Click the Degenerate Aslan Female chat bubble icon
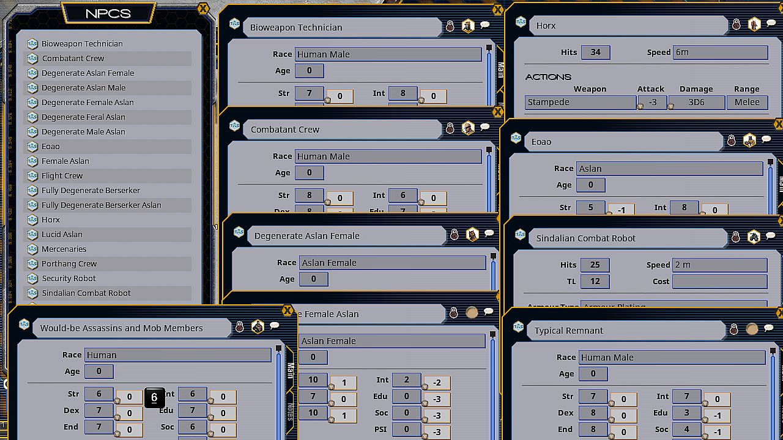Viewport: 783px width, 440px height. (489, 234)
